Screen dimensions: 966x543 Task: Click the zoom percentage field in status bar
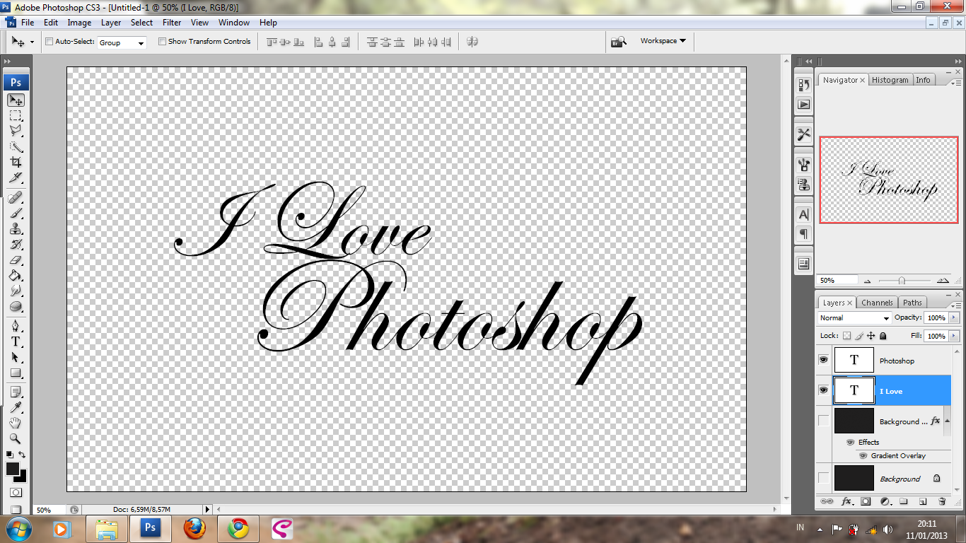click(50, 510)
